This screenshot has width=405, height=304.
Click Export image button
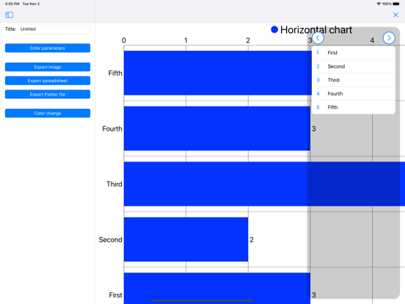(x=48, y=67)
